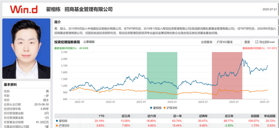Click the 翟相栋 row label in table
This screenshot has width=279, height=128.
[x=63, y=121]
